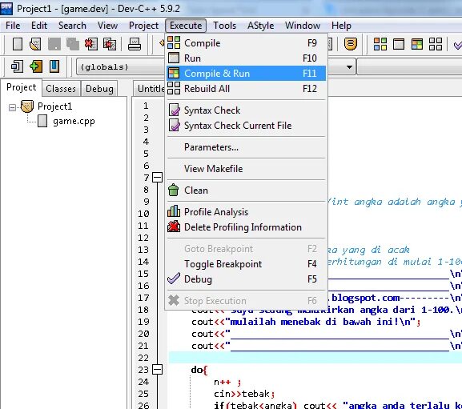Screen dimensions: 462x409
Task: Click the Close file toolbar icon
Action: [x=91, y=44]
